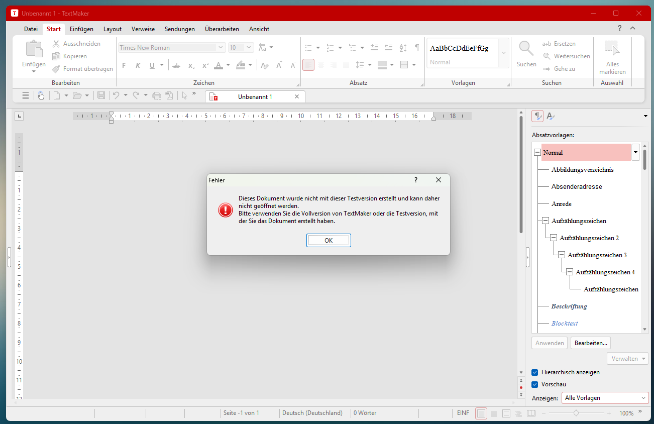This screenshot has height=424, width=654.
Task: Center-align the paragraph
Action: tap(321, 65)
